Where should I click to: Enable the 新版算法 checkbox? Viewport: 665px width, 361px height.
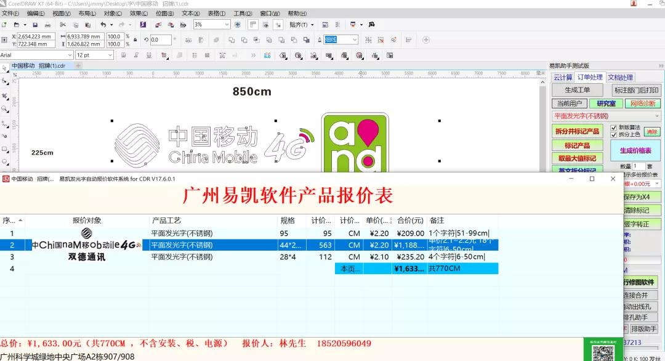tap(613, 128)
